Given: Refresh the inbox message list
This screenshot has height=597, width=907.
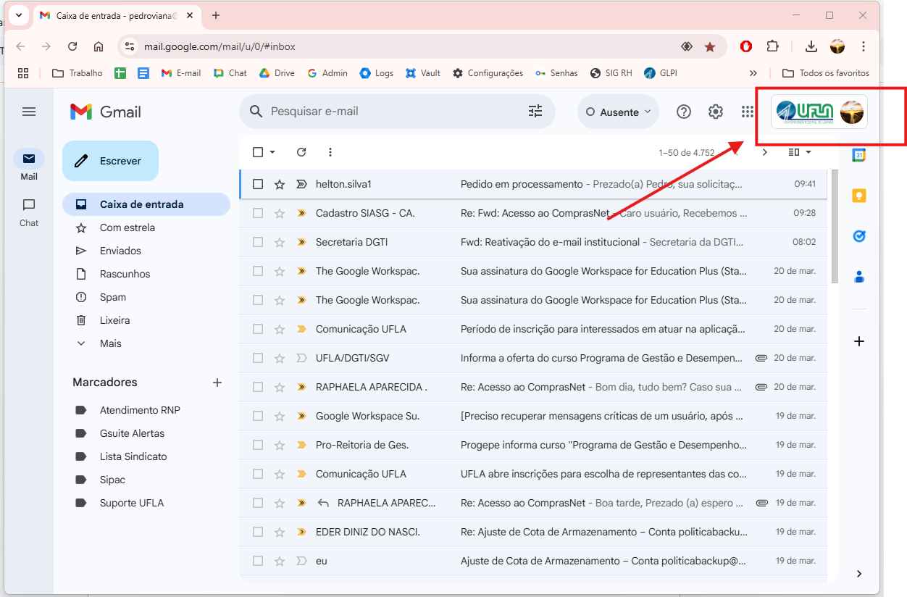Looking at the screenshot, I should [301, 152].
